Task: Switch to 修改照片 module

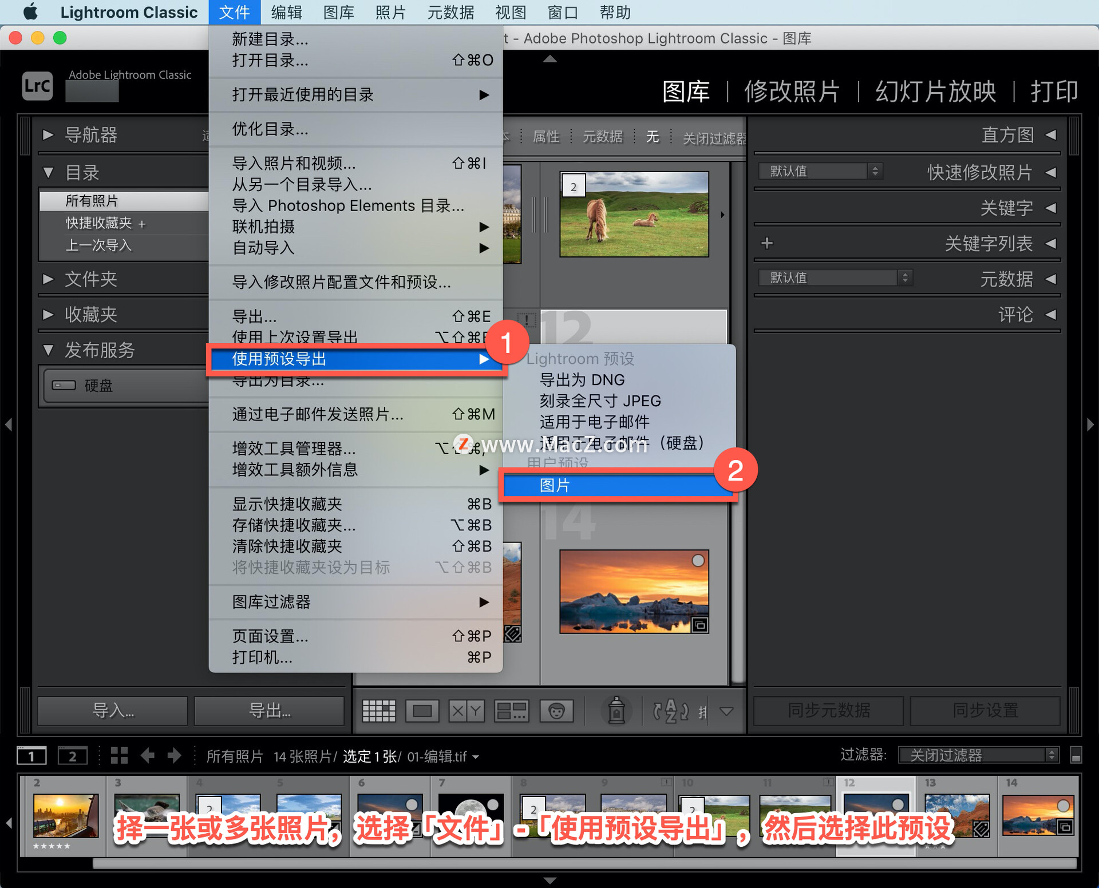Action: tap(792, 91)
